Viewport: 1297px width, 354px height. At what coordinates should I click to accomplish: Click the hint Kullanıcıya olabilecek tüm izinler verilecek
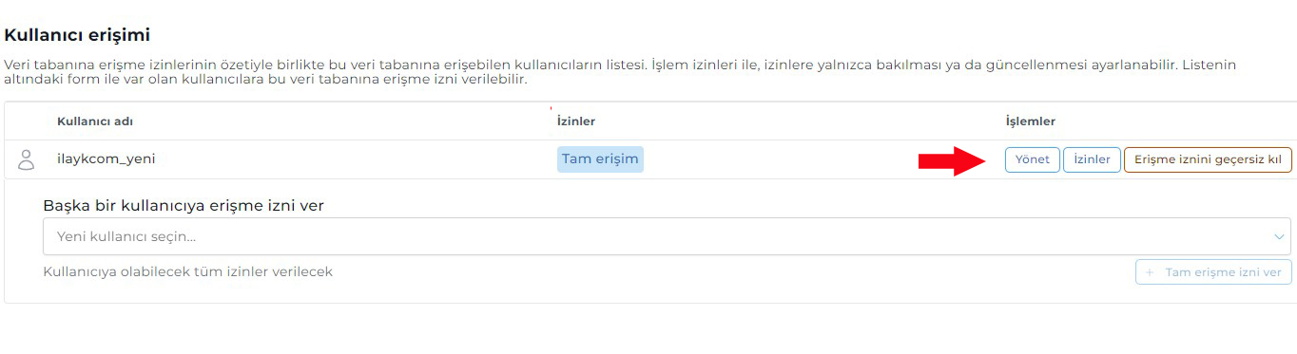187,272
